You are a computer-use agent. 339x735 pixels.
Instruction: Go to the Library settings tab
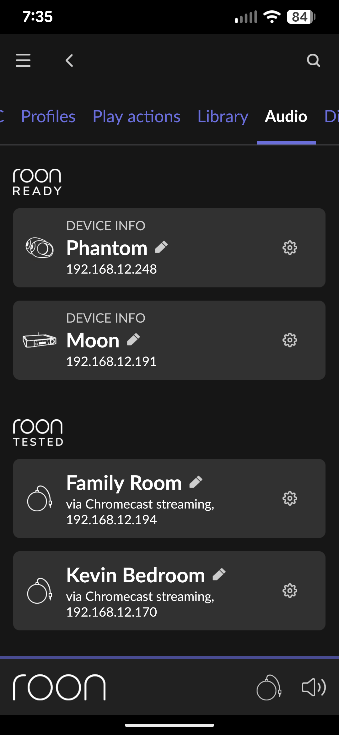[223, 117]
